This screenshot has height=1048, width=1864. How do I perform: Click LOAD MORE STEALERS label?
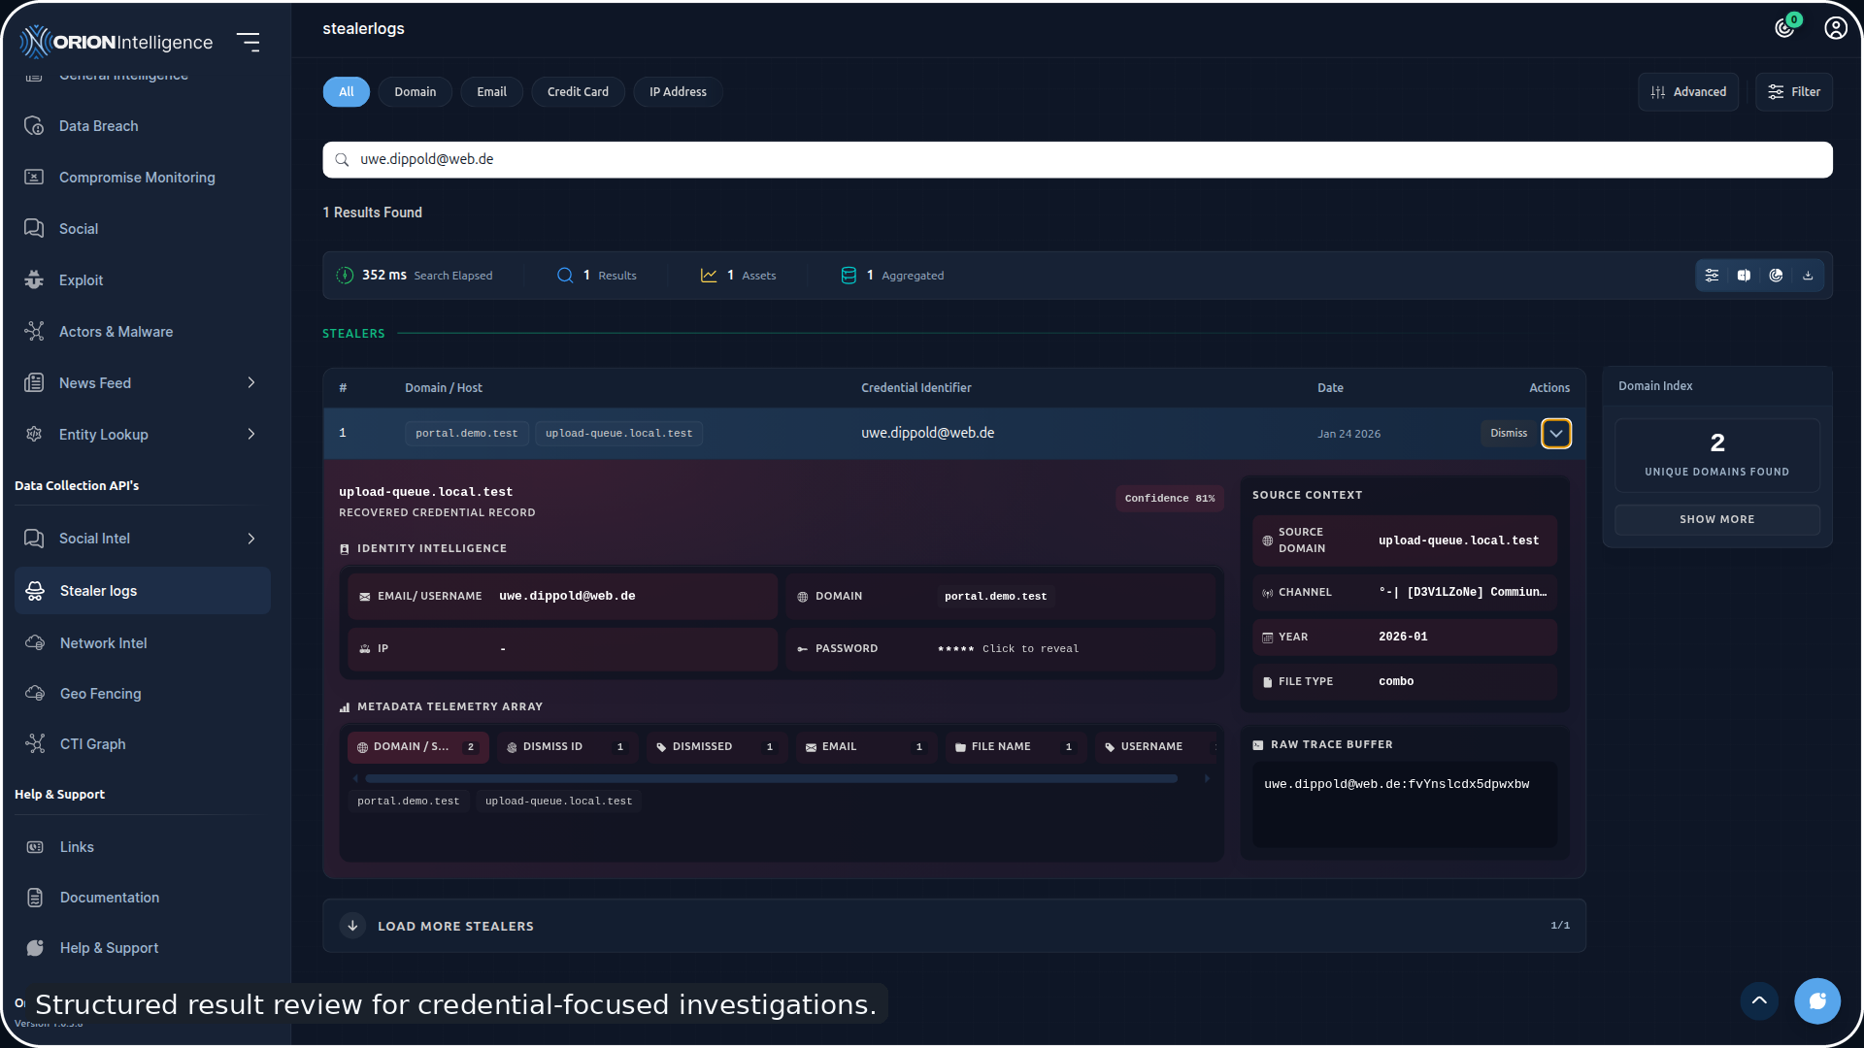coord(456,927)
